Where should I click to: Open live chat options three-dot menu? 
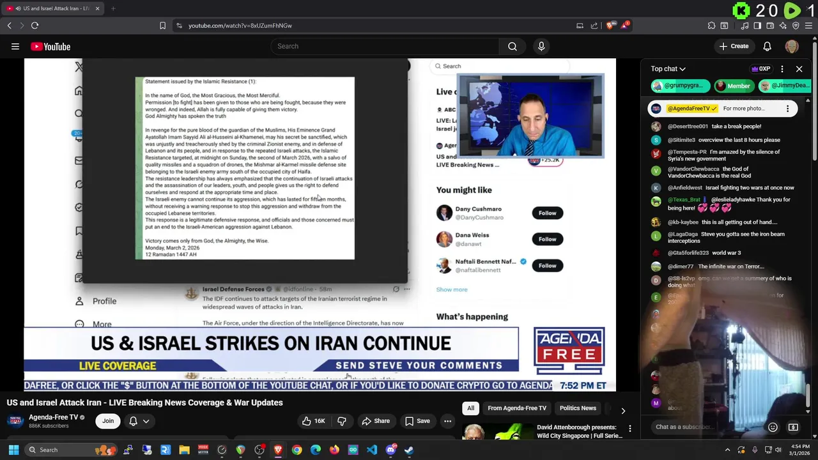click(782, 68)
